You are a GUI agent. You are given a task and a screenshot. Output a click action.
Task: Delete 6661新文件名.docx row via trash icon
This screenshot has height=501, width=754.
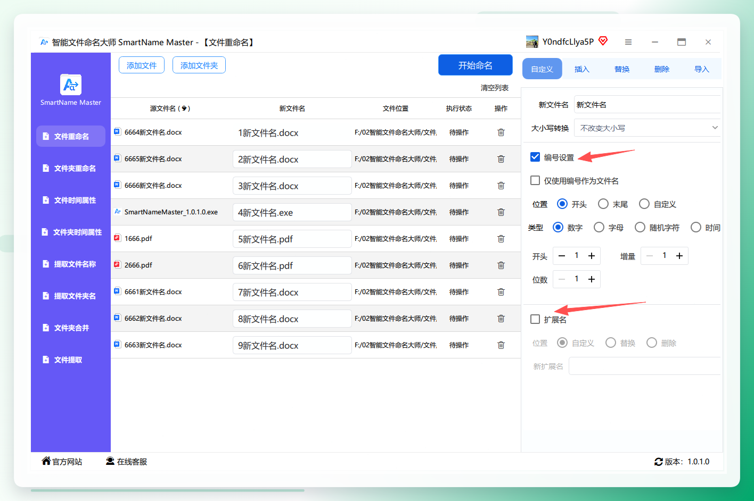pos(501,292)
